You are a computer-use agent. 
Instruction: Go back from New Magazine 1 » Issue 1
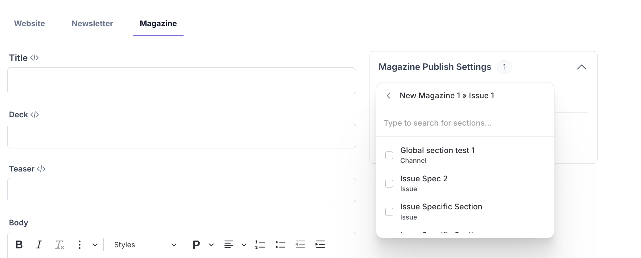pos(389,96)
